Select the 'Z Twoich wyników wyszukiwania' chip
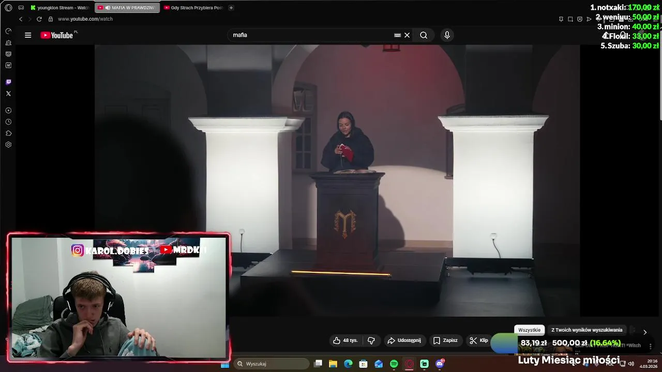This screenshot has height=372, width=662. 587,330
